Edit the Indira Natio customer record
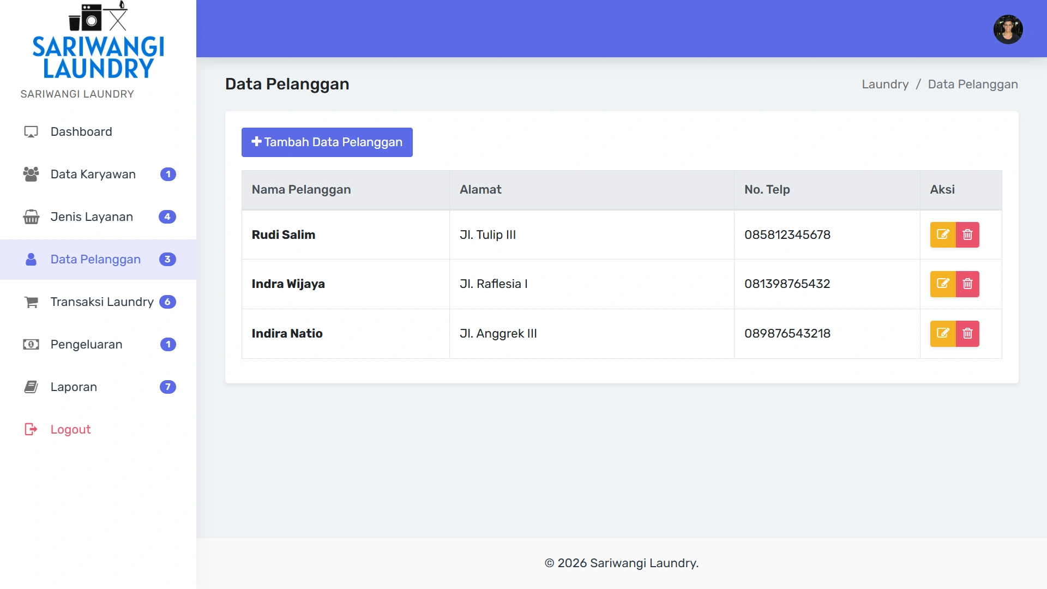 (943, 334)
